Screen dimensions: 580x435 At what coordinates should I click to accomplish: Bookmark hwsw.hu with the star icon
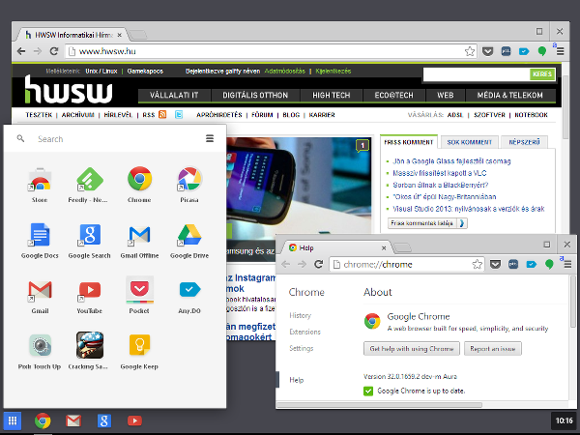470,51
